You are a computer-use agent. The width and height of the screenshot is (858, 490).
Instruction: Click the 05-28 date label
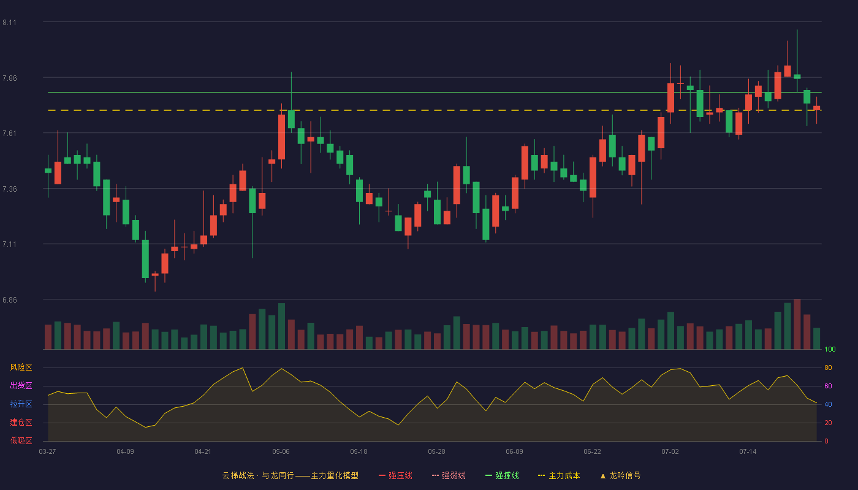point(436,451)
